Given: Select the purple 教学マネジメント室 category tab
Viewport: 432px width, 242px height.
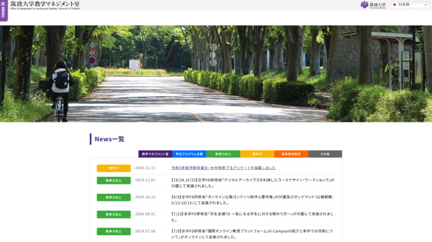Looking at the screenshot, I should (155, 154).
